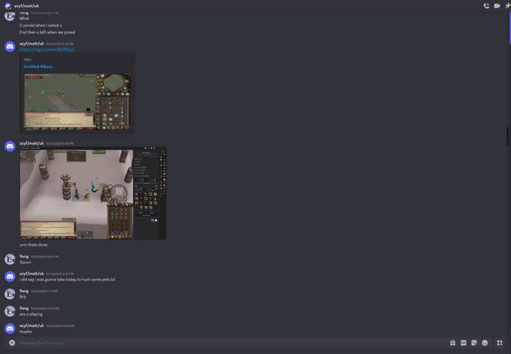Start a voice call with azyf/matt/uk
The image size is (511, 354).
pos(486,6)
